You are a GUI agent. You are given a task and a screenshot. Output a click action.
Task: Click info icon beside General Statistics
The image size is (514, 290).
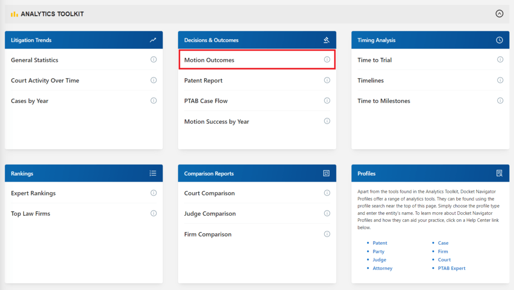click(x=154, y=60)
